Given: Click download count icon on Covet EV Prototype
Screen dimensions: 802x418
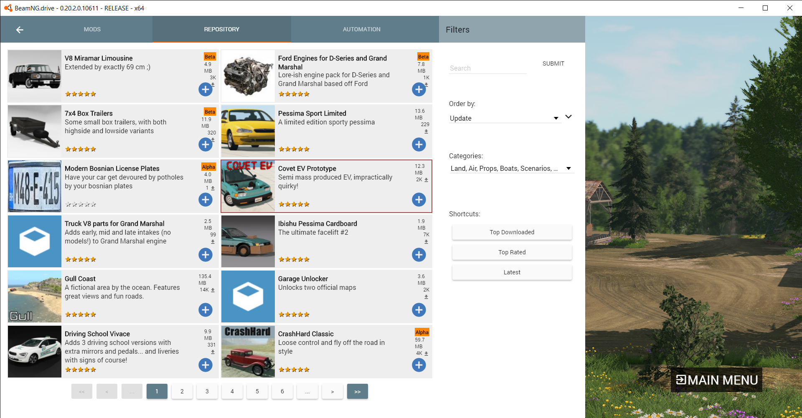Looking at the screenshot, I should (426, 180).
